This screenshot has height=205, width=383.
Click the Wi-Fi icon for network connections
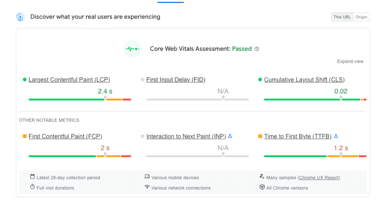point(147,187)
